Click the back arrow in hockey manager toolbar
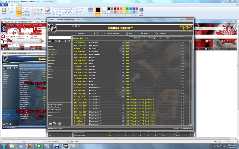The height and width of the screenshot is (149, 239). click(94, 33)
